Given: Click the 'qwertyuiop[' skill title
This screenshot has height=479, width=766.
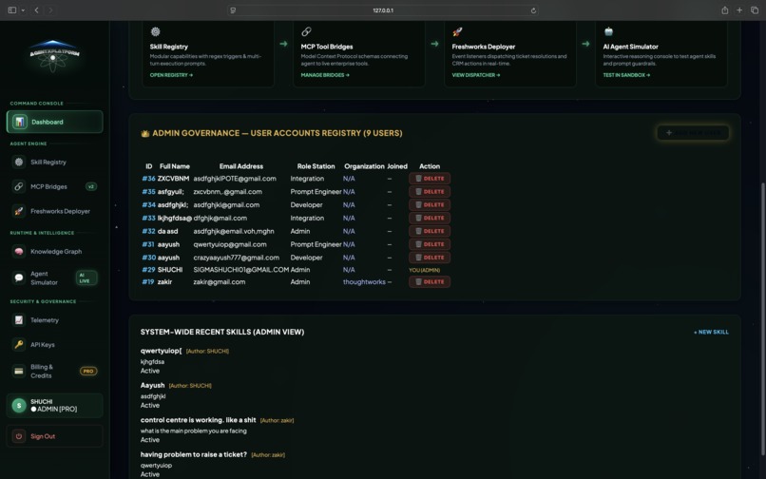Looking at the screenshot, I should pos(161,351).
